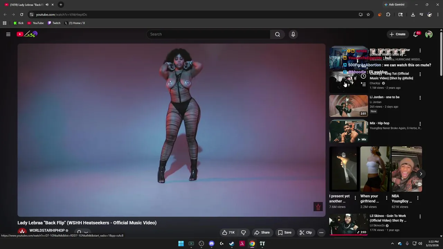Go to YouTube home via logo

coord(27,34)
